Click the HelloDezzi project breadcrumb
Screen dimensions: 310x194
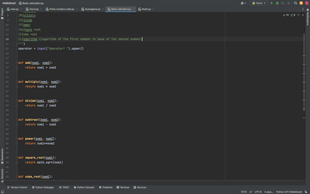(9, 3)
